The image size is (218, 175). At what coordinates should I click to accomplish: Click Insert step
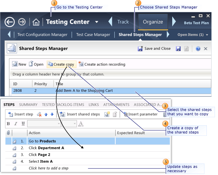[20, 114]
